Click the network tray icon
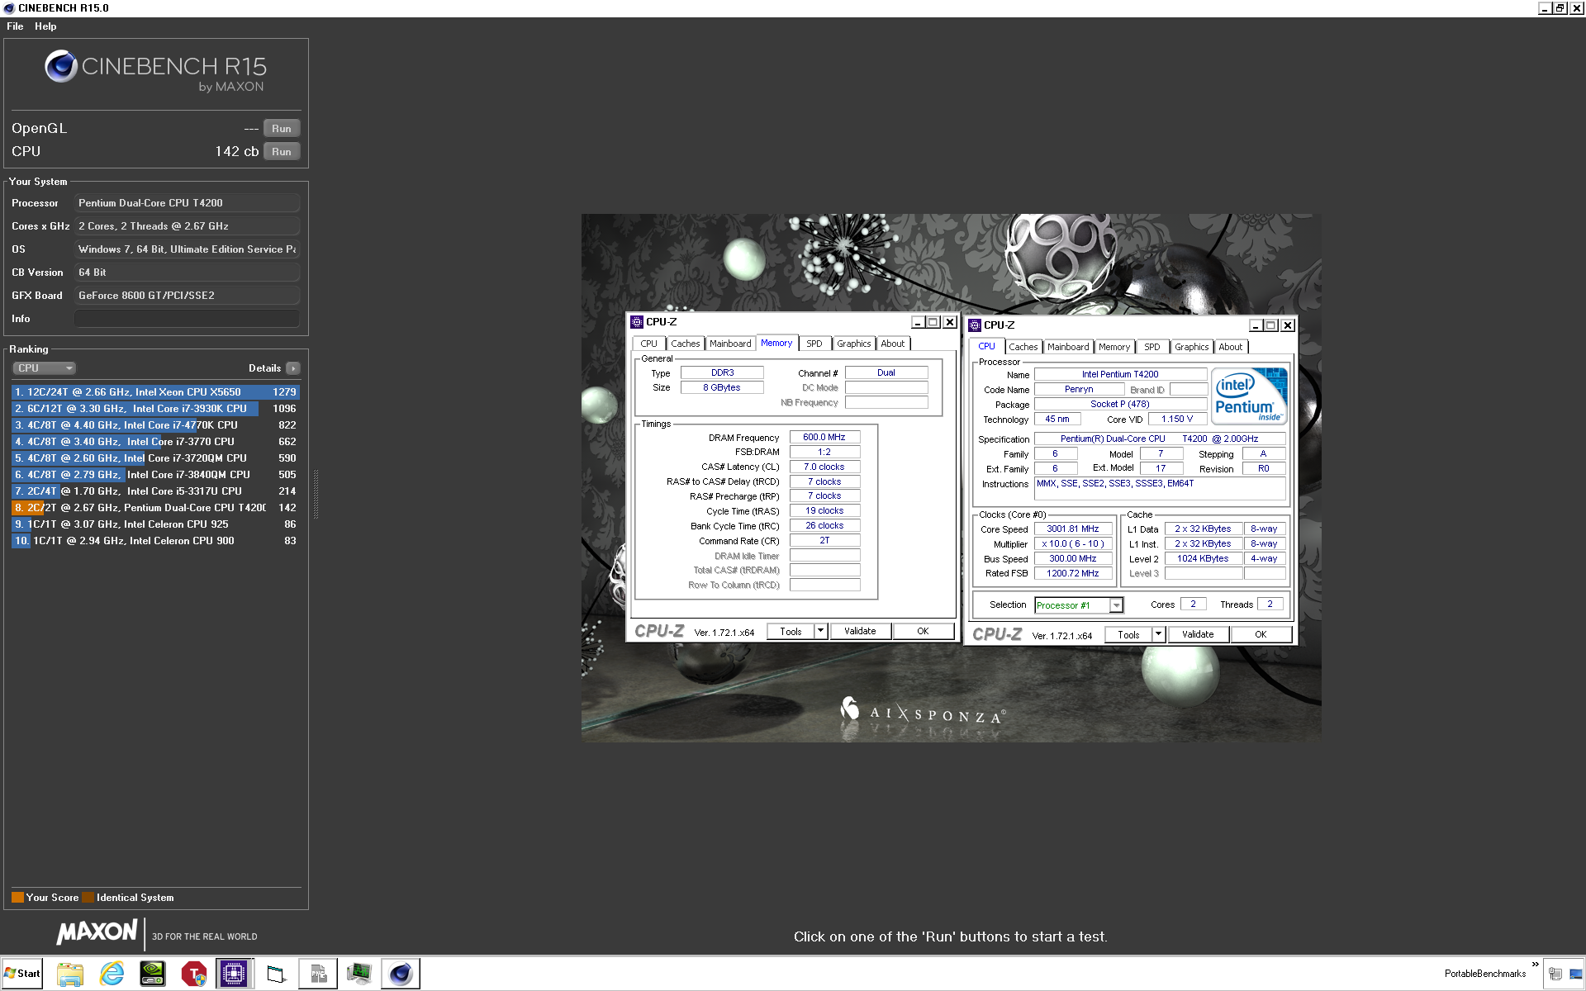The width and height of the screenshot is (1586, 991). [x=1555, y=974]
